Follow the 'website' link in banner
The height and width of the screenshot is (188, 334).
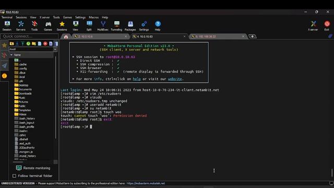pyautogui.click(x=175, y=79)
